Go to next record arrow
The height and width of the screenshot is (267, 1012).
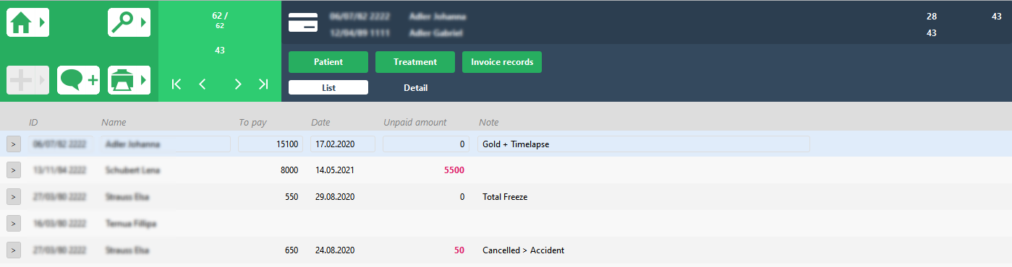coord(237,84)
